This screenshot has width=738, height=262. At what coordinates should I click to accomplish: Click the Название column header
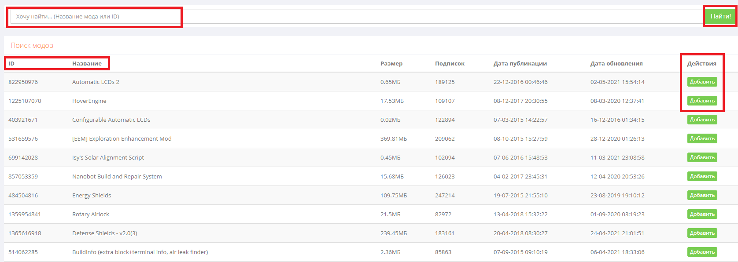click(87, 63)
